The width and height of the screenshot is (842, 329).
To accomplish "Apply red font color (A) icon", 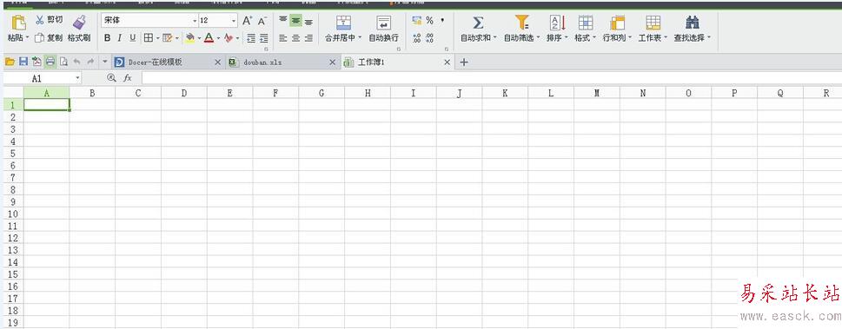I will click(209, 38).
